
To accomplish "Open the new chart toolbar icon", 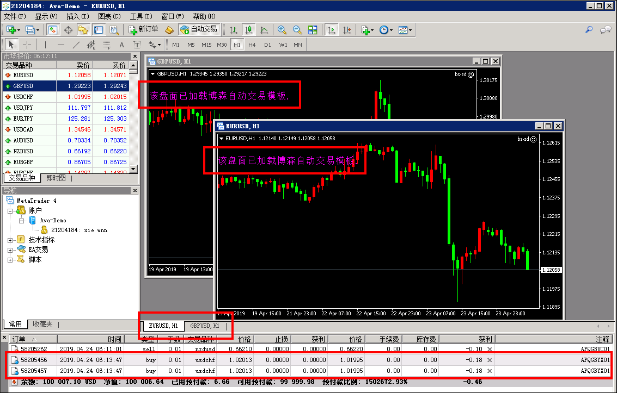I will [13, 30].
